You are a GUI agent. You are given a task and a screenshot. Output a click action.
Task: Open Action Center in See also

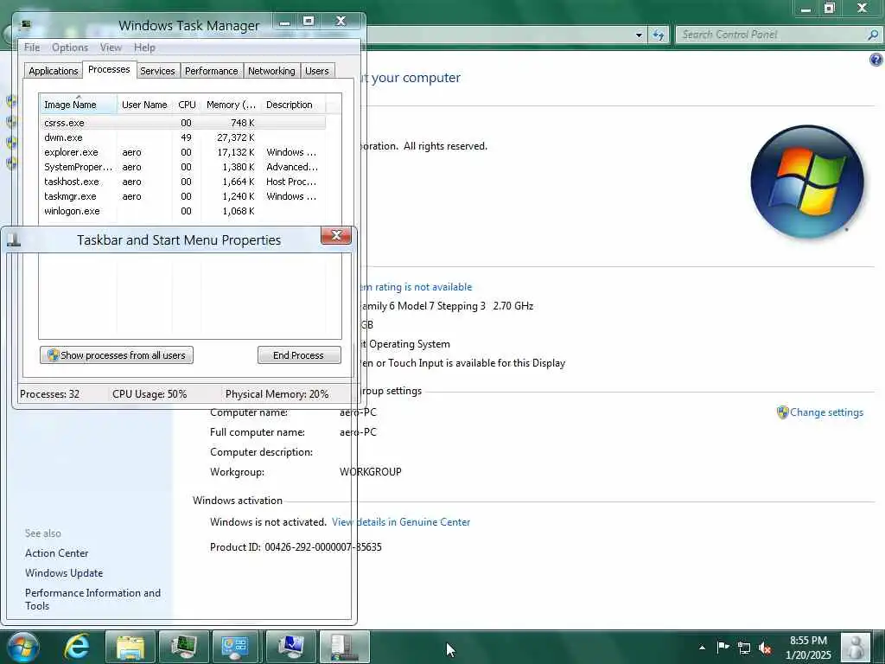click(x=56, y=553)
